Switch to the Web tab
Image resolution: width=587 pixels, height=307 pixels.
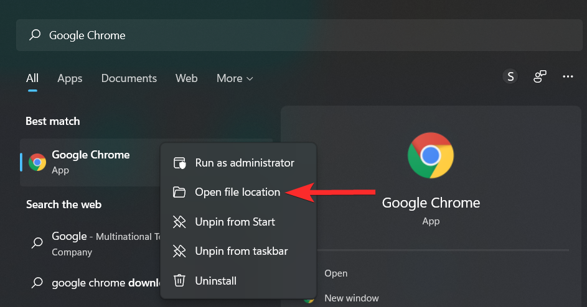click(x=186, y=78)
